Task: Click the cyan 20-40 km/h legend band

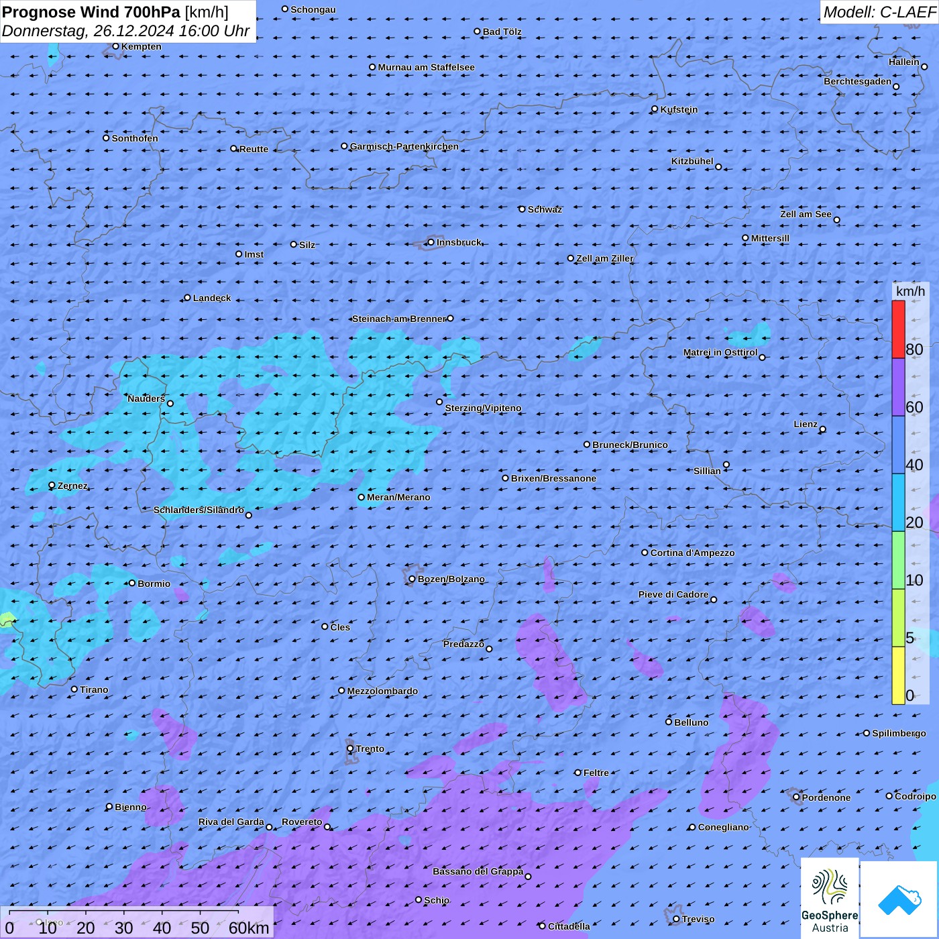Action: [x=898, y=502]
